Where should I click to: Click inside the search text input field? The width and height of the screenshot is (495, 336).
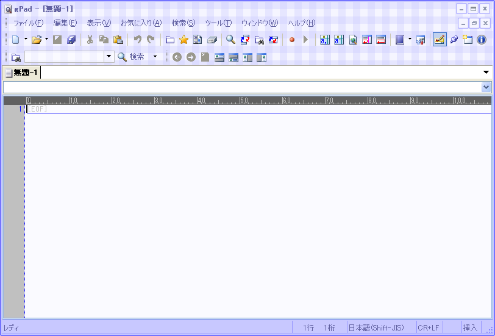[x=64, y=57]
